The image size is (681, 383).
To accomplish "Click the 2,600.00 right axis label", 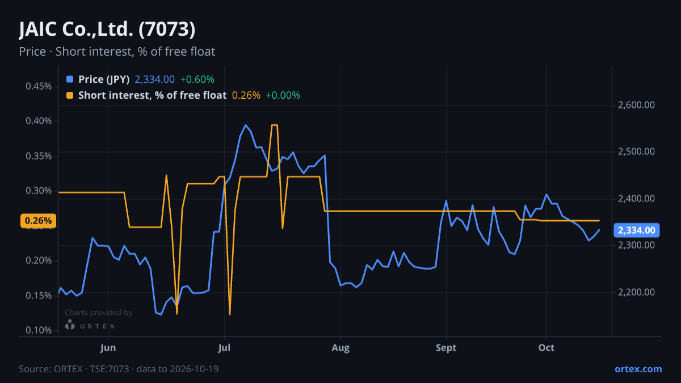I will [x=637, y=105].
